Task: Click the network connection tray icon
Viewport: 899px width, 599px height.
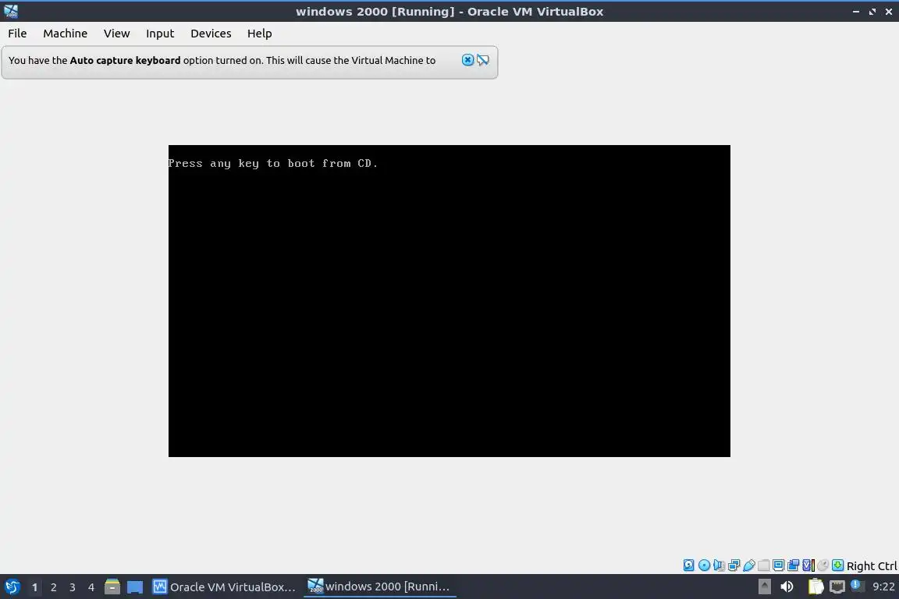Action: [837, 587]
